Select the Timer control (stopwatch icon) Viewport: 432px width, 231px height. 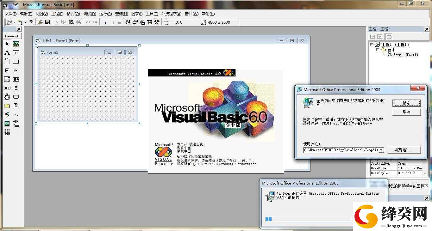(x=7, y=97)
